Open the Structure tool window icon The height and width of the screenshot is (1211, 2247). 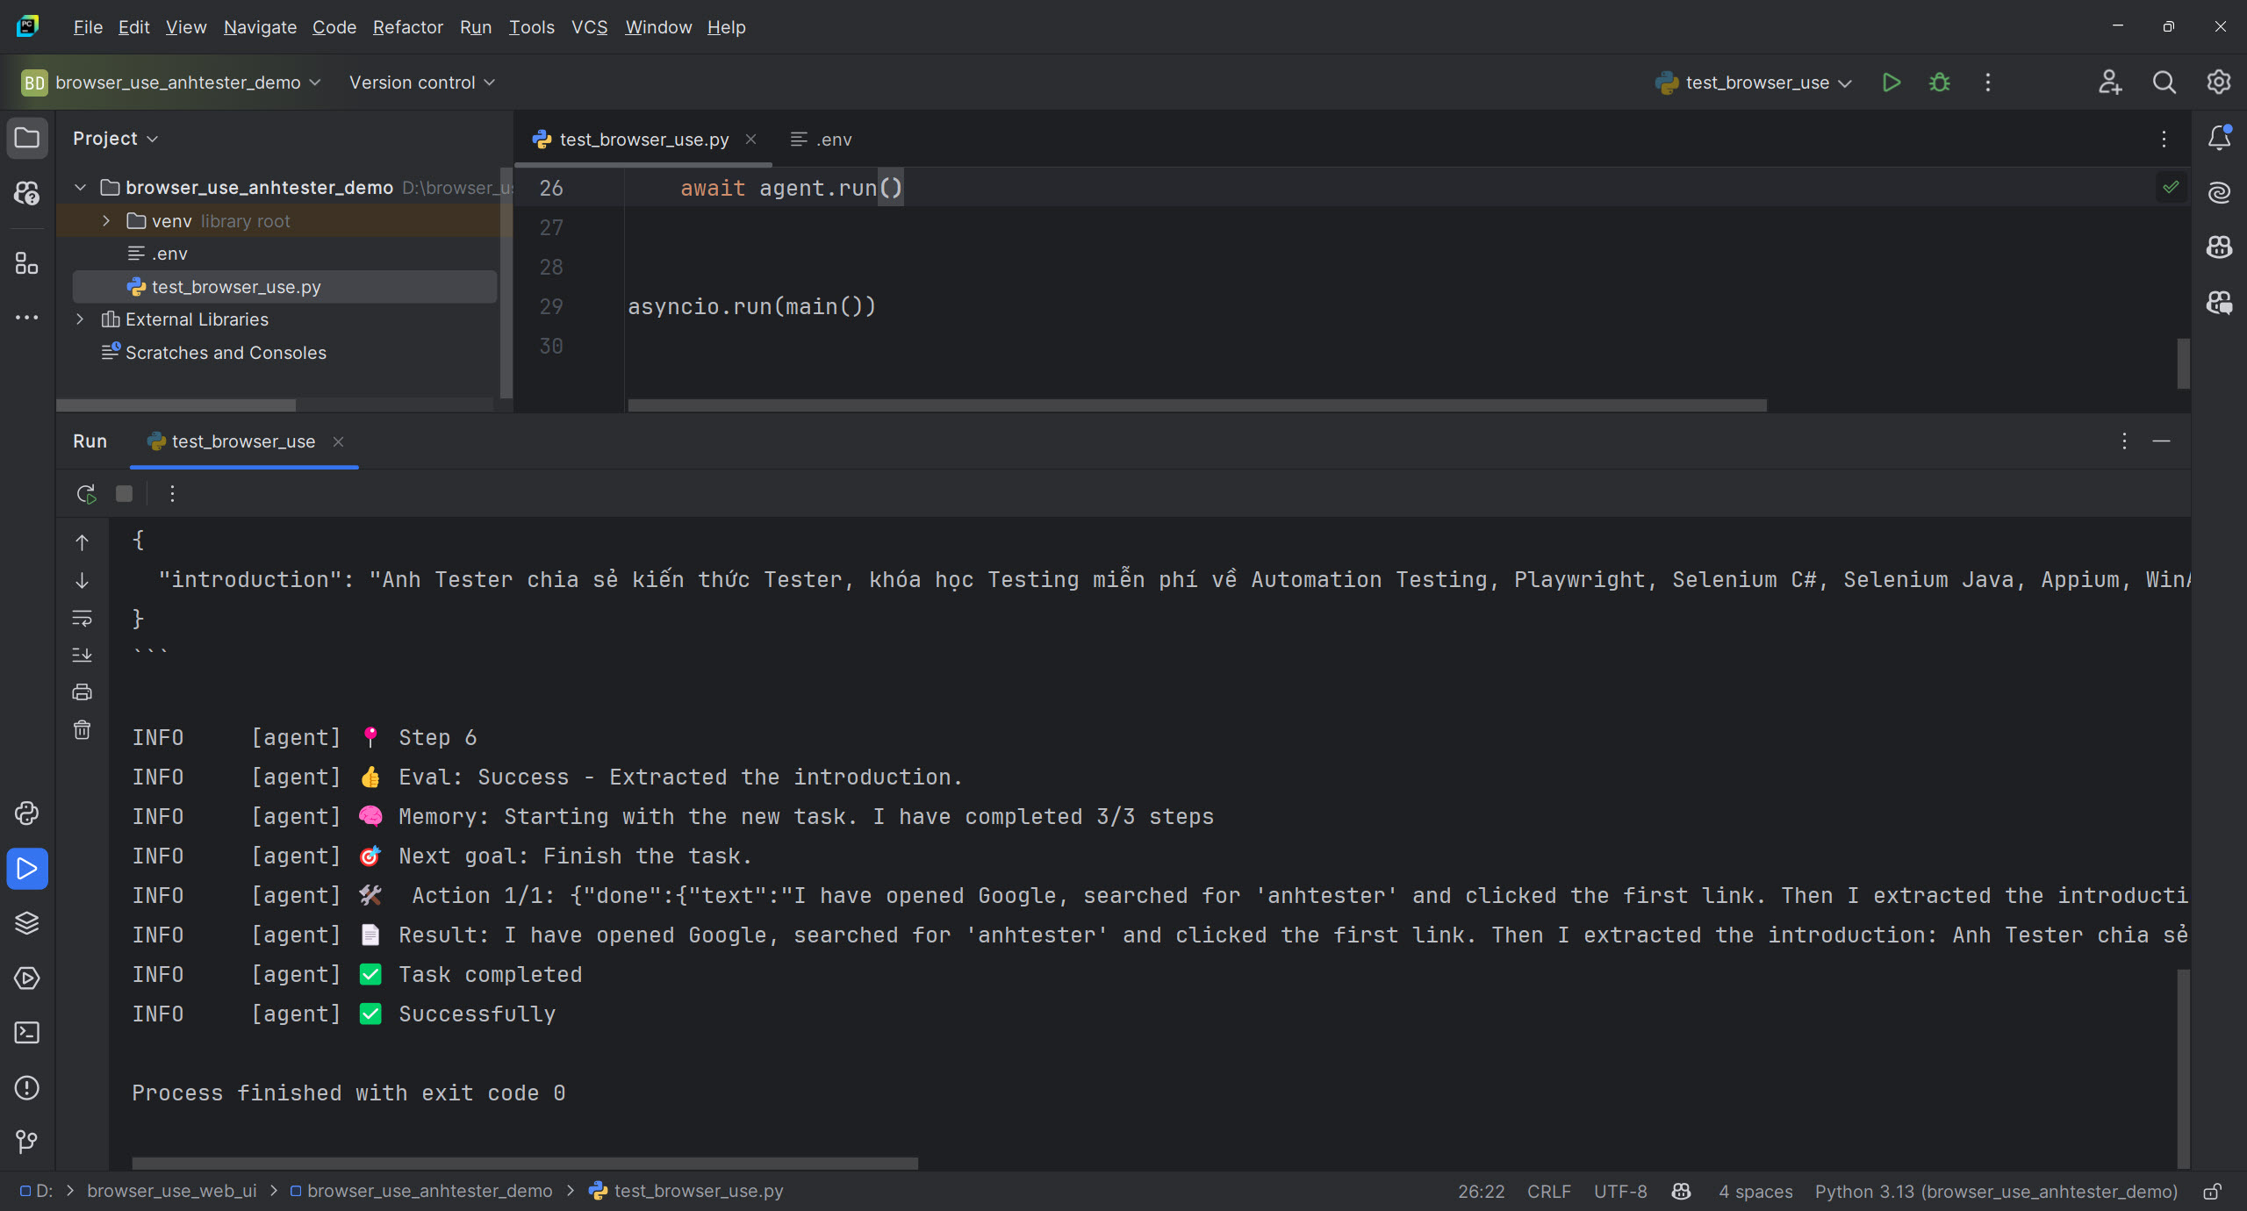tap(27, 263)
